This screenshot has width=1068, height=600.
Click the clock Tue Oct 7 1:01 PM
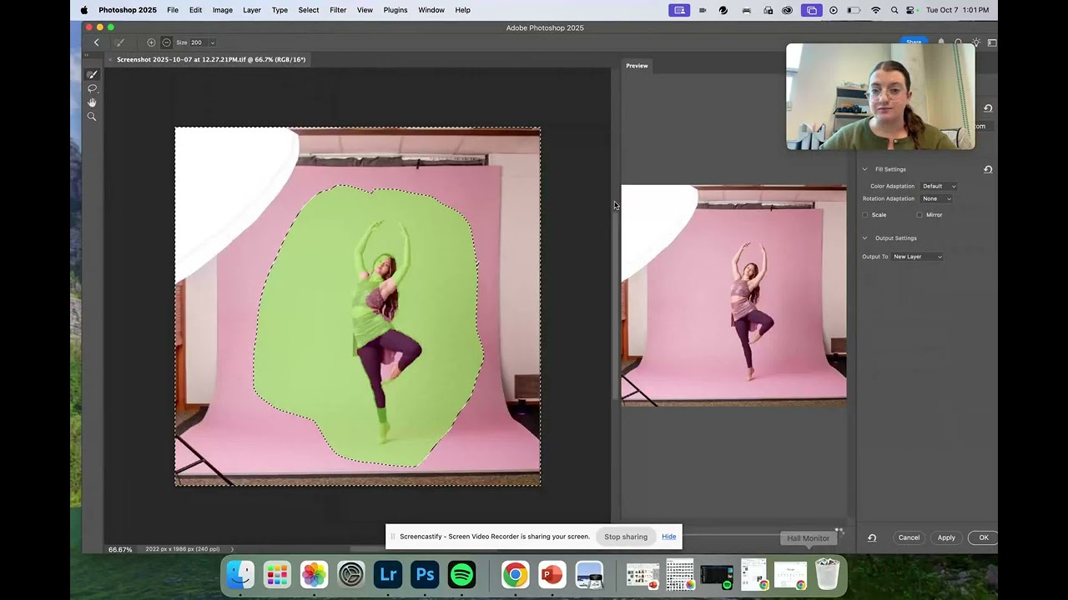point(958,10)
